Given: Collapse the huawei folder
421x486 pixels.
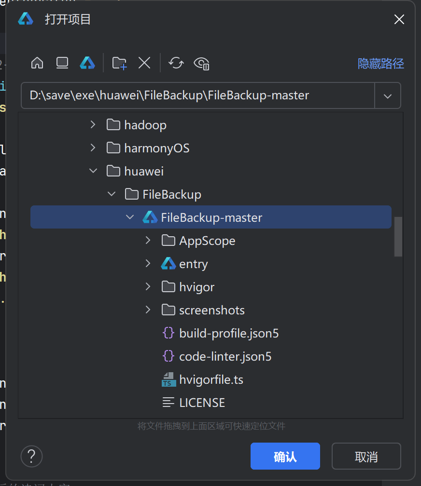Looking at the screenshot, I should click(x=93, y=171).
